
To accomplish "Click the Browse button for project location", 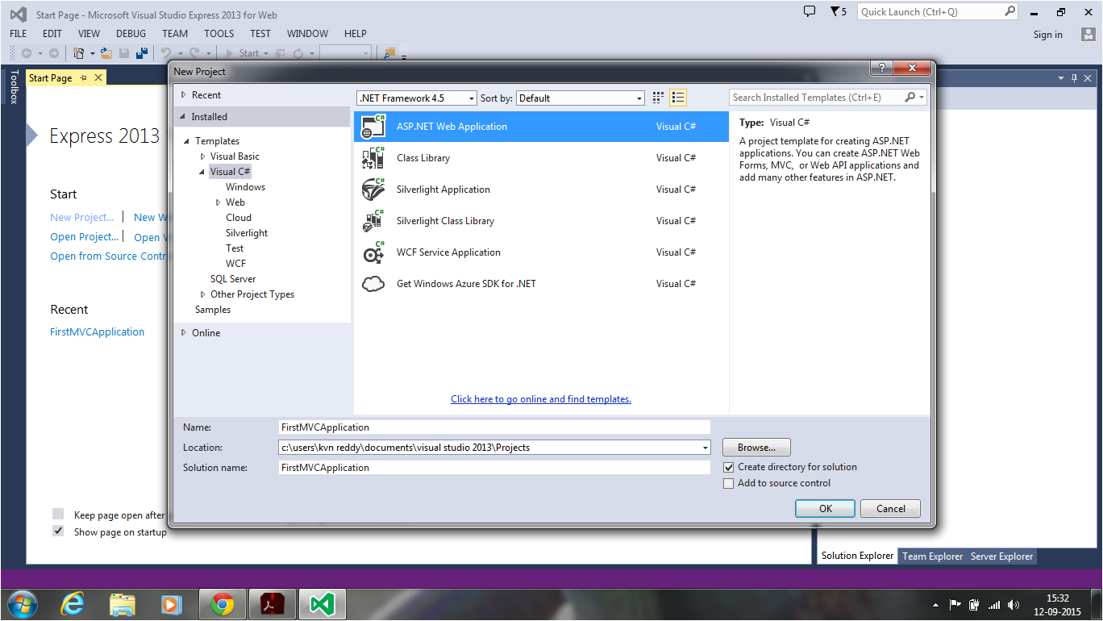I will 755,447.
